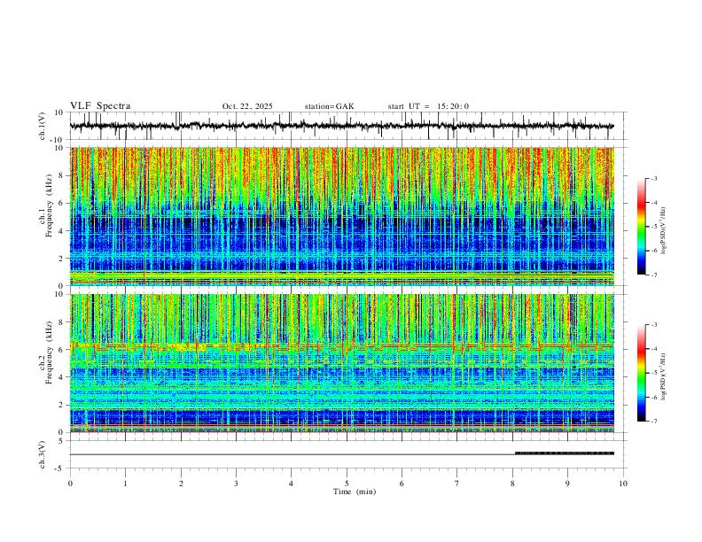Click the ch.1 'Frequency (kHz)' axis label
Image resolution: width=702 pixels, height=542 pixels.
[50, 205]
